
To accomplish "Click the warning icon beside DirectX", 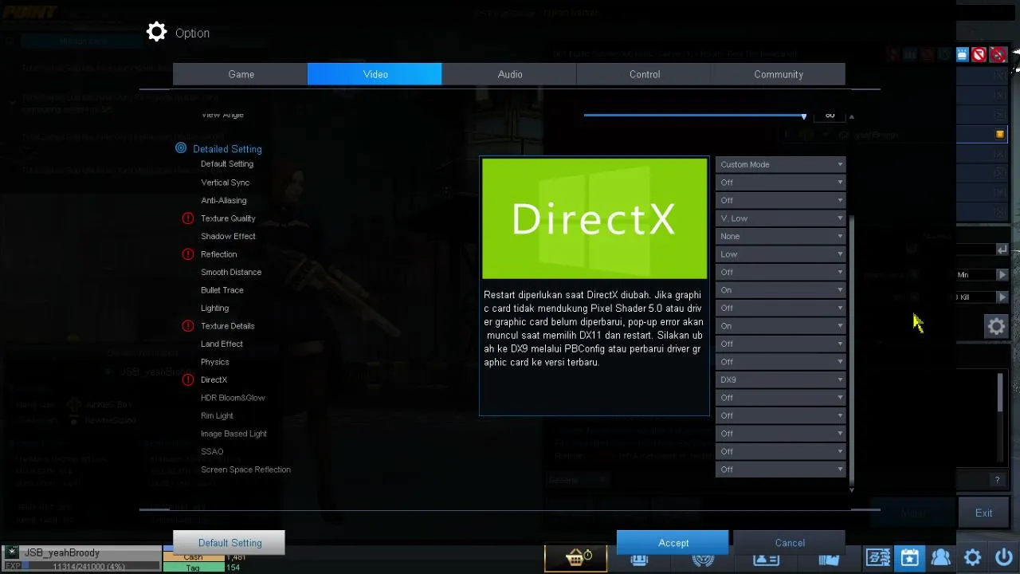I will 188,379.
